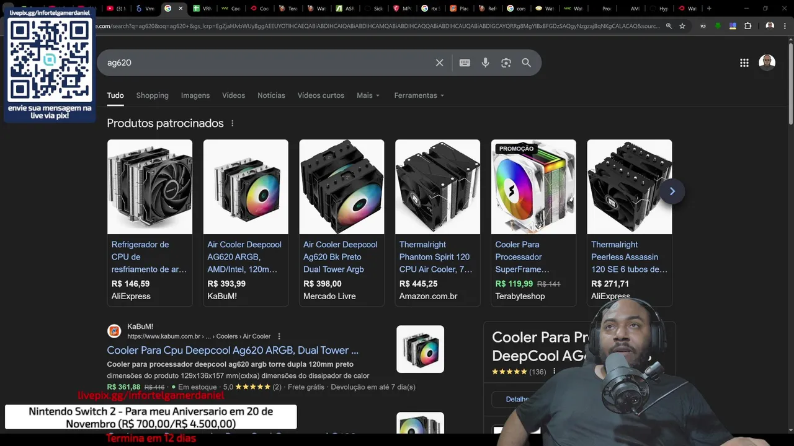Image resolution: width=794 pixels, height=446 pixels.
Task: Switch to the Vídeos tab
Action: pos(234,95)
